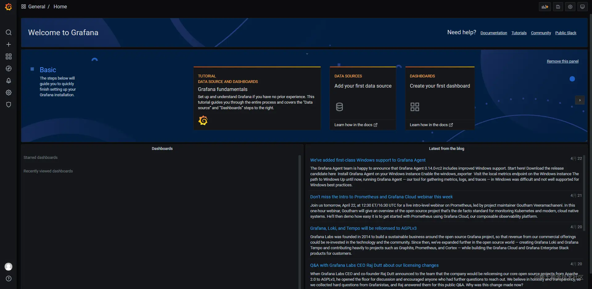Click the grid icon in Dashboards card
Viewport: 592px width, 289px height.
point(415,107)
